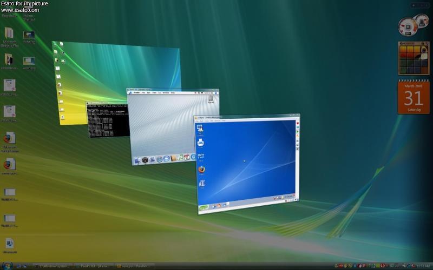Open Finder icon in the Mac dock

[x=137, y=160]
